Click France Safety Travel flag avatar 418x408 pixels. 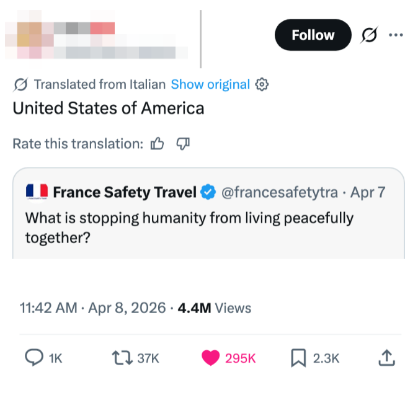(x=37, y=192)
